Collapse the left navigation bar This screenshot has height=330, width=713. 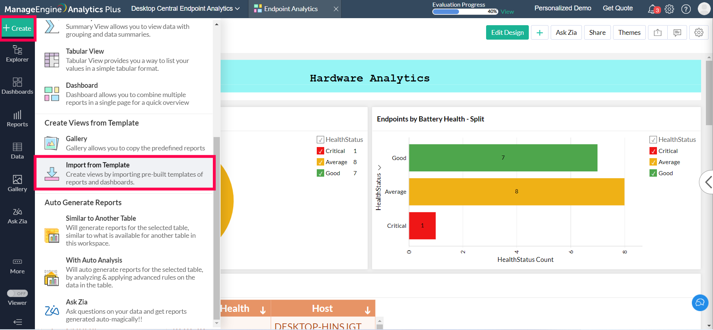tap(17, 322)
